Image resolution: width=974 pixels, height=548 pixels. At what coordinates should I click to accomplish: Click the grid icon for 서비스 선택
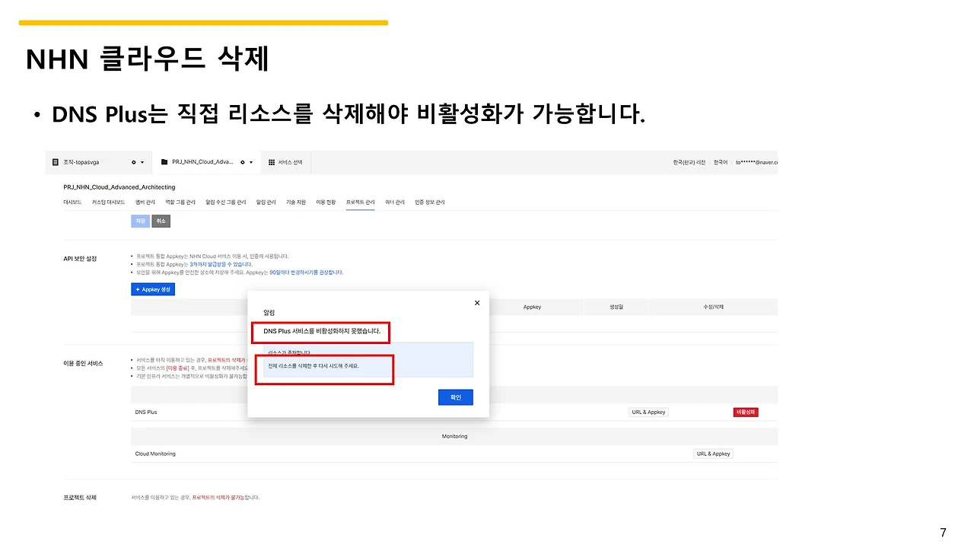pos(272,162)
